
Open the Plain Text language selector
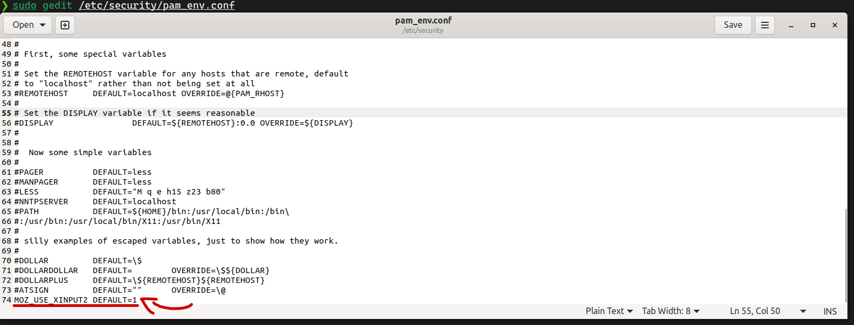(609, 311)
